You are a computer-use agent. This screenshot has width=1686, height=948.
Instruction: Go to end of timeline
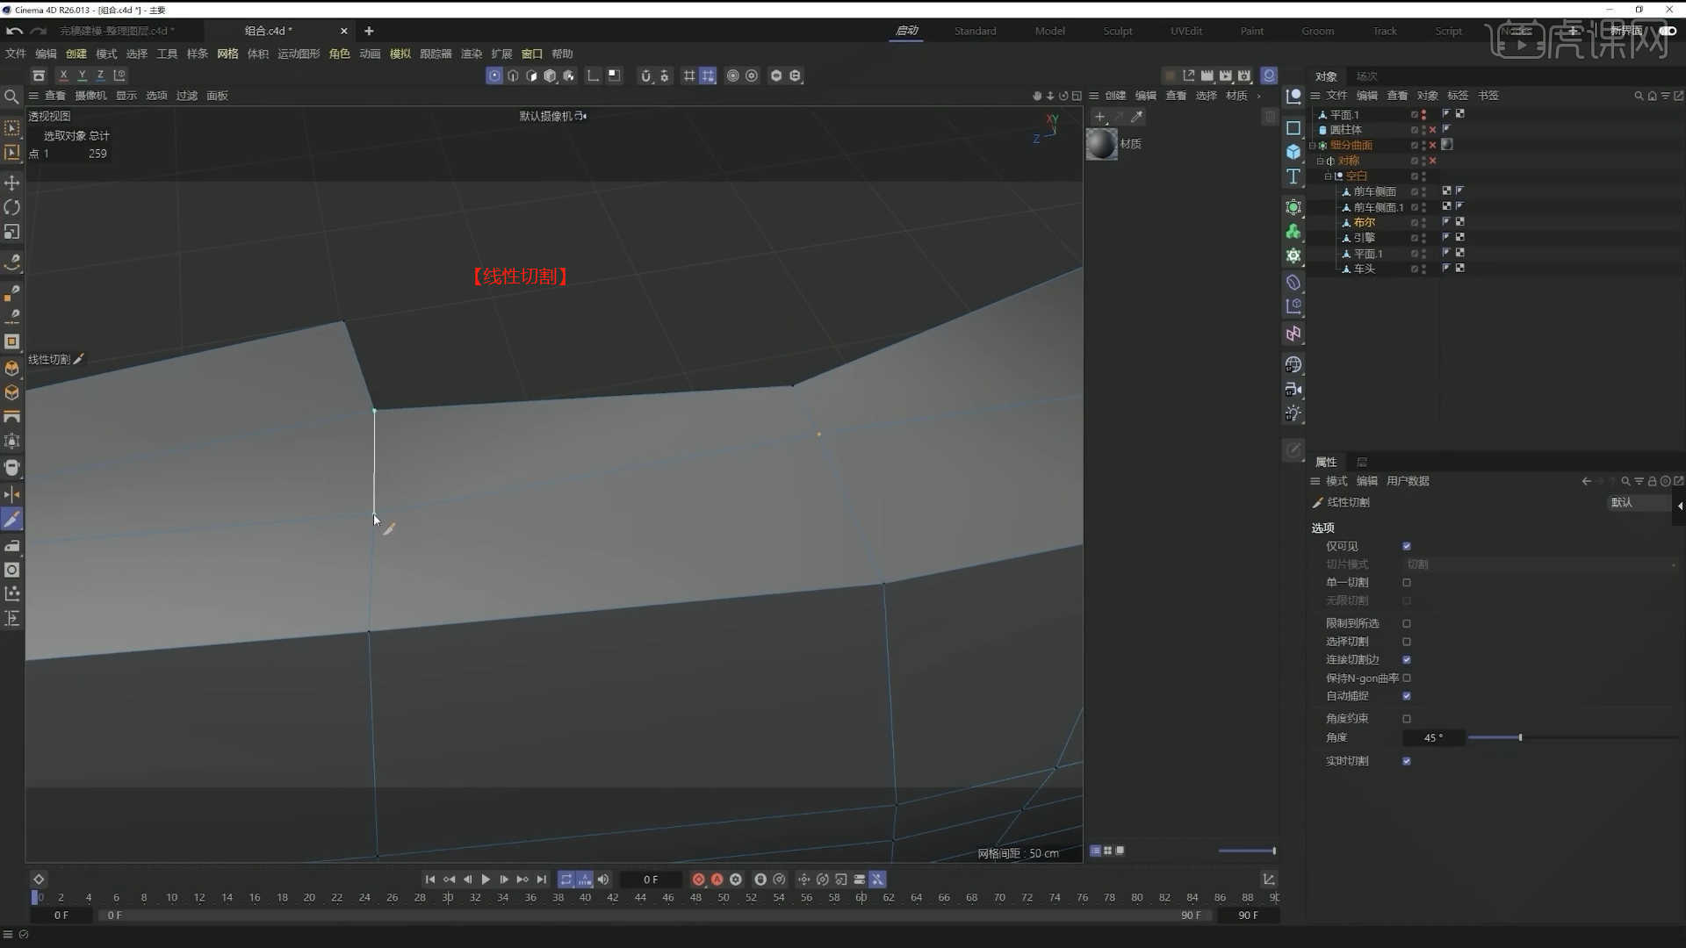542,880
